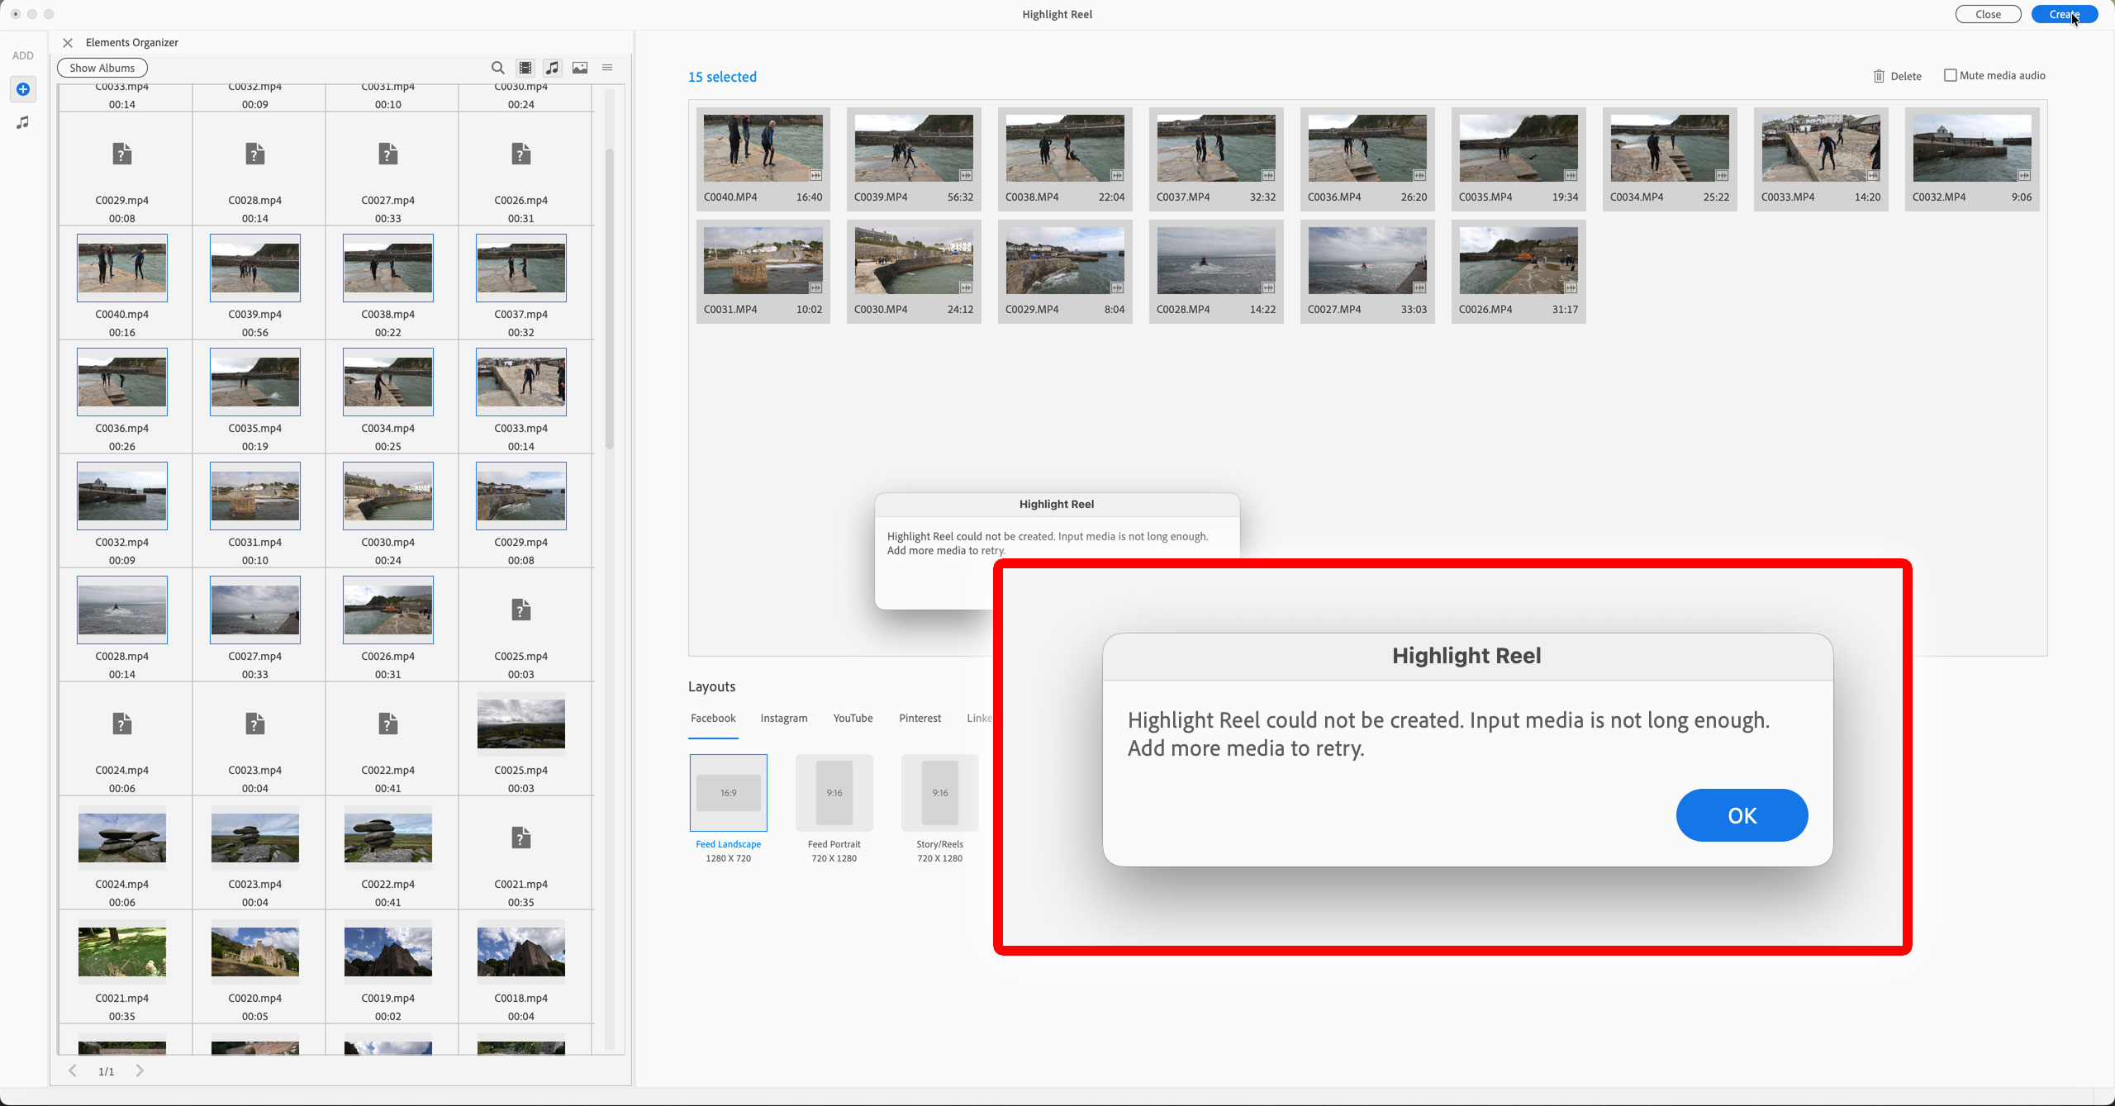Click smart trim icon on selected clip C0034.MP4
Viewport: 2115px width, 1106px height.
click(x=1722, y=175)
